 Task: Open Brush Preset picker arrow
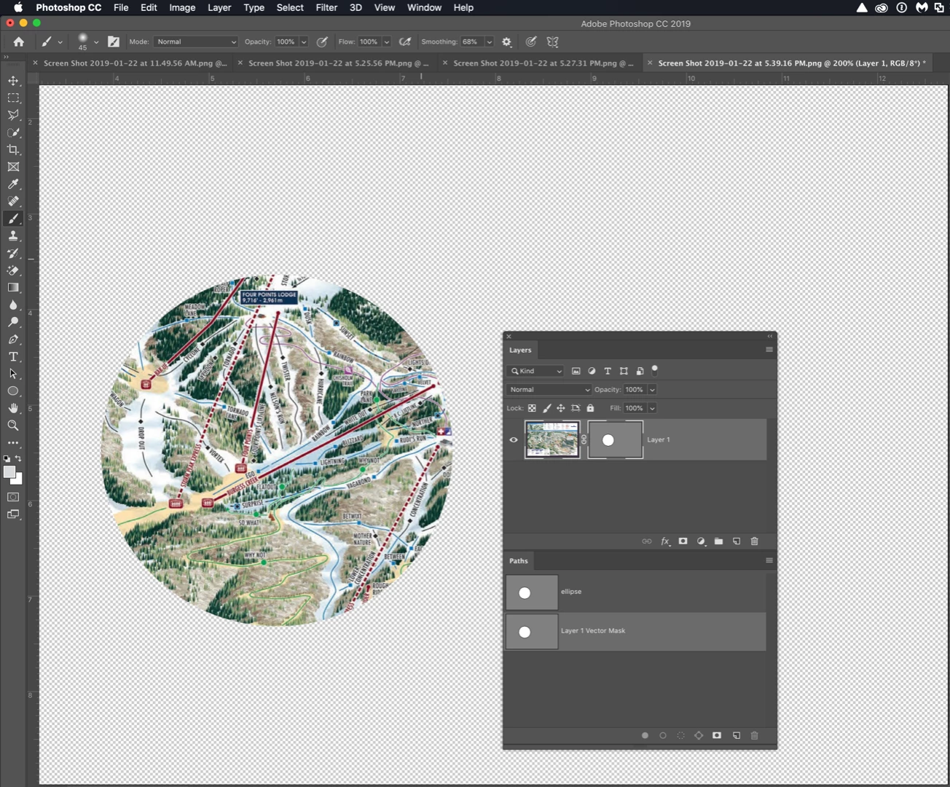96,42
